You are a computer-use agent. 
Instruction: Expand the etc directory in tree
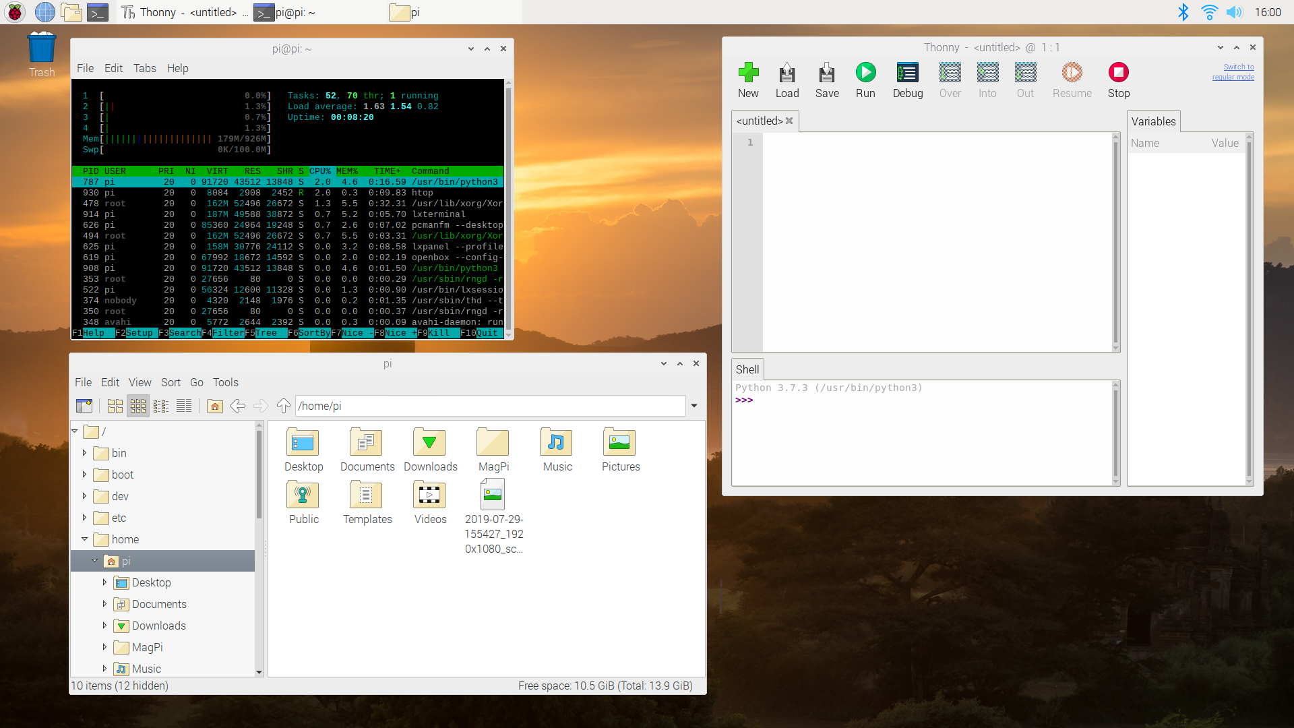[x=84, y=517]
